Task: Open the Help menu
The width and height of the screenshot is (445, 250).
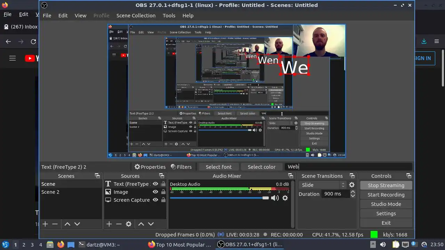Action: [188, 16]
